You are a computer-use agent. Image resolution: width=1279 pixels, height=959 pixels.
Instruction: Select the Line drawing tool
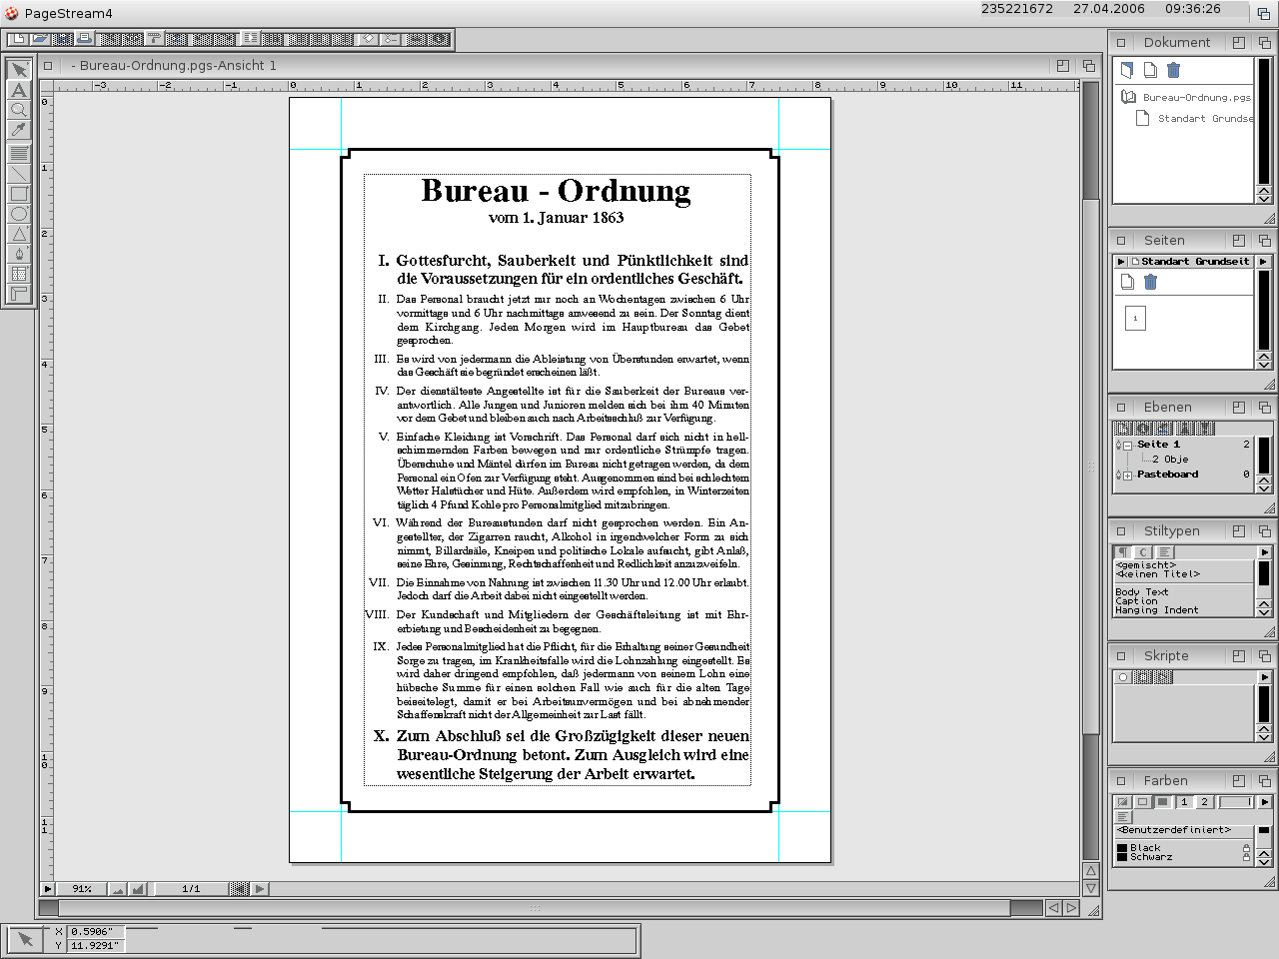pyautogui.click(x=19, y=174)
